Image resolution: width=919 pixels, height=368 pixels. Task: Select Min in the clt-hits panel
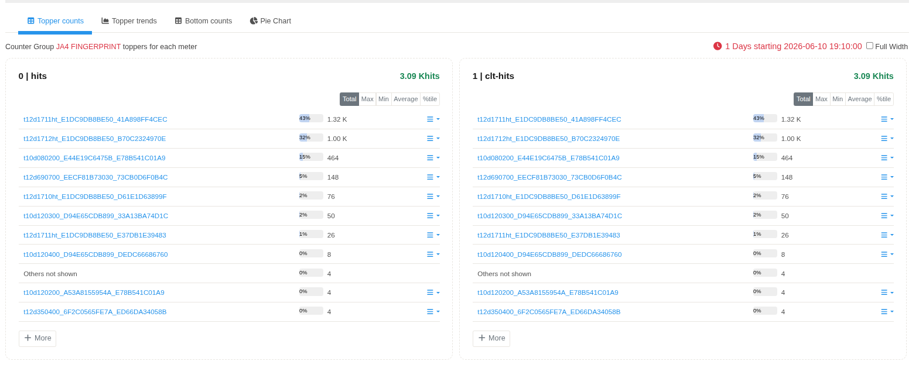click(x=838, y=99)
